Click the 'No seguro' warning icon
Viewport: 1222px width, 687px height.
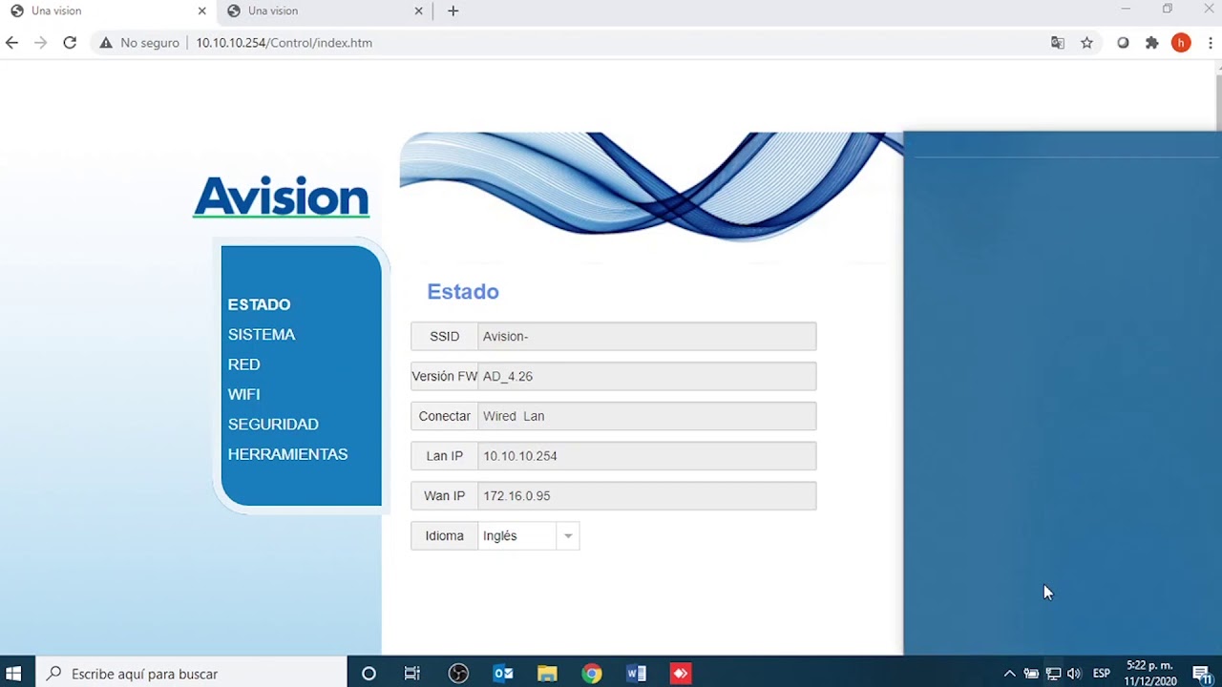(x=106, y=43)
